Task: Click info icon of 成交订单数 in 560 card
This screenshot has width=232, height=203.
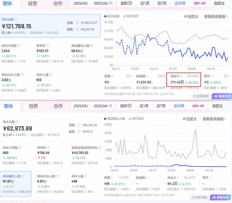Action: coord(20,147)
